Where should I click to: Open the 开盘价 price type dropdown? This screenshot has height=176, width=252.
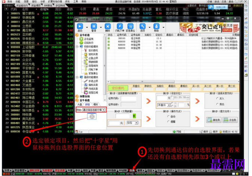tap(164, 105)
